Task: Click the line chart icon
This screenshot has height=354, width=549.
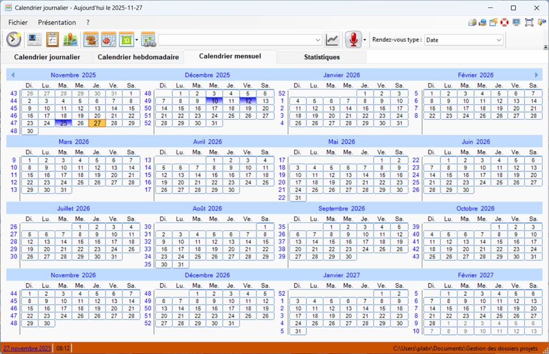Action: (x=332, y=40)
